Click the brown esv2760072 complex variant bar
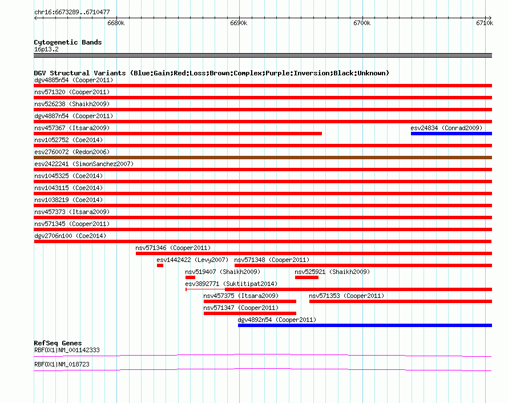Viewport: 508px width, 403px height. point(263,158)
